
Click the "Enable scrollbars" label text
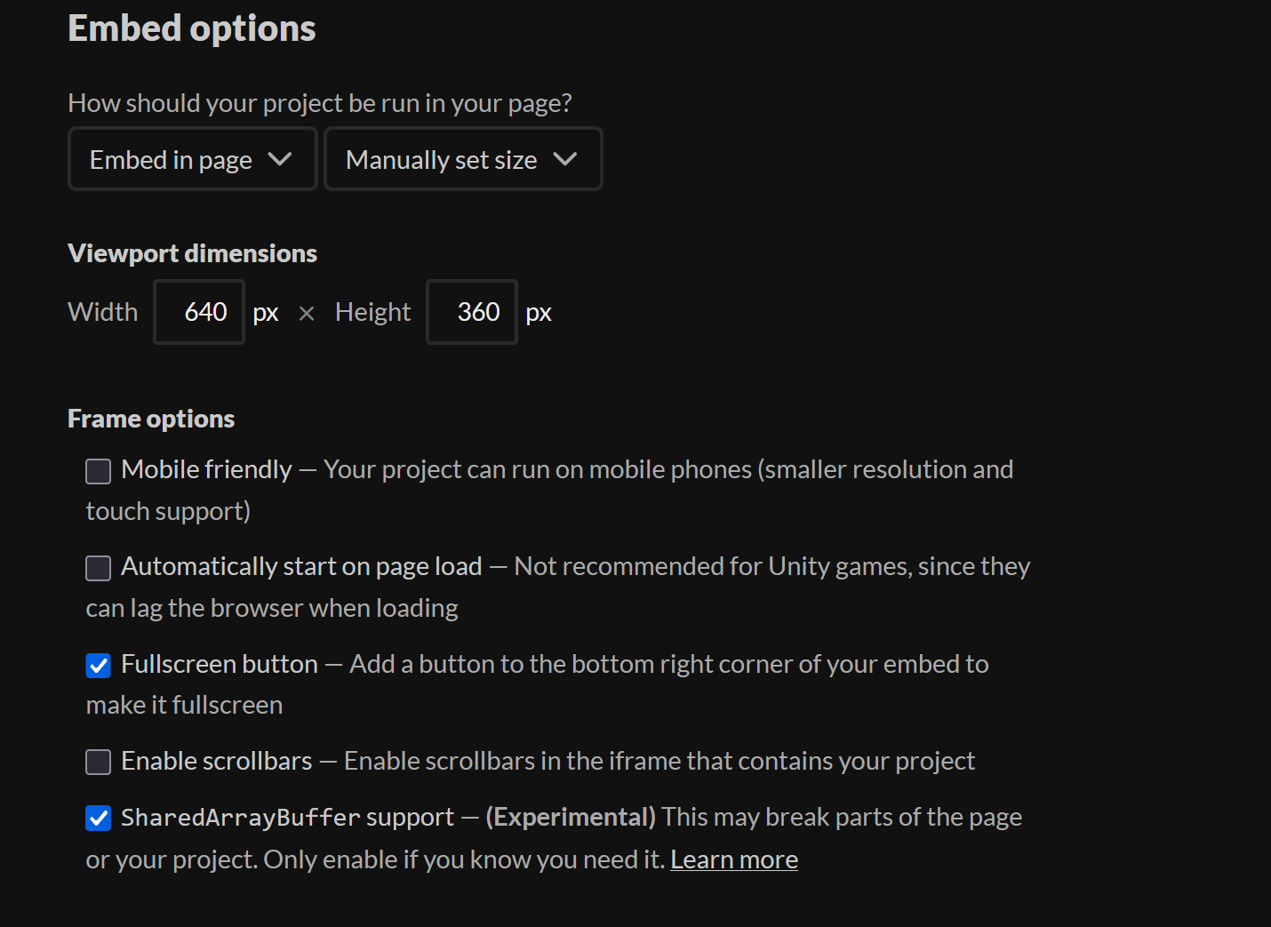(217, 761)
